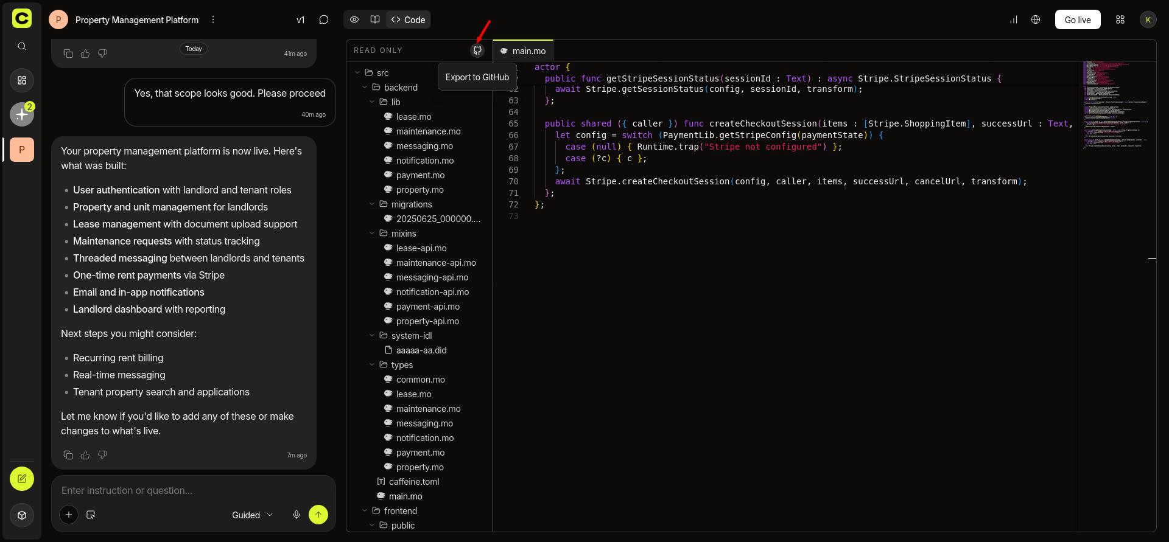The image size is (1169, 542).
Task: Click the code minimap overview
Action: 1116,105
